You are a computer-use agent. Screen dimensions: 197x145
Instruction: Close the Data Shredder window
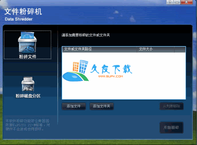pyautogui.click(x=187, y=2)
